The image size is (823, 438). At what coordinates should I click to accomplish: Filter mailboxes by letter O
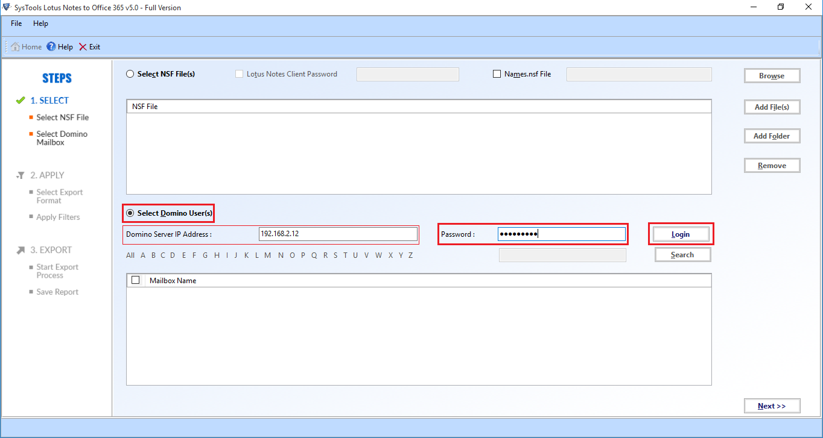point(293,255)
